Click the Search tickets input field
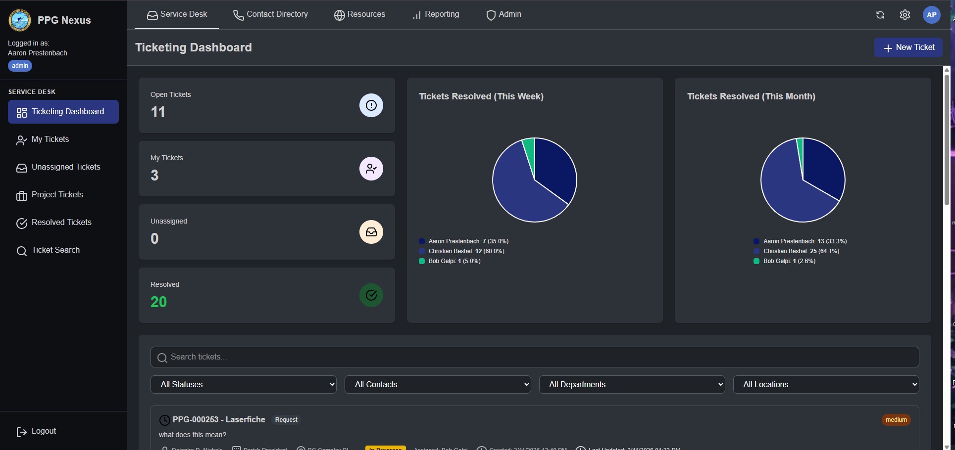 point(534,357)
